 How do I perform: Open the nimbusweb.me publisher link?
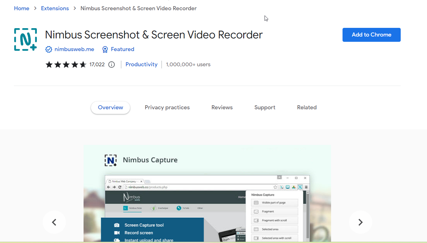coord(74,50)
